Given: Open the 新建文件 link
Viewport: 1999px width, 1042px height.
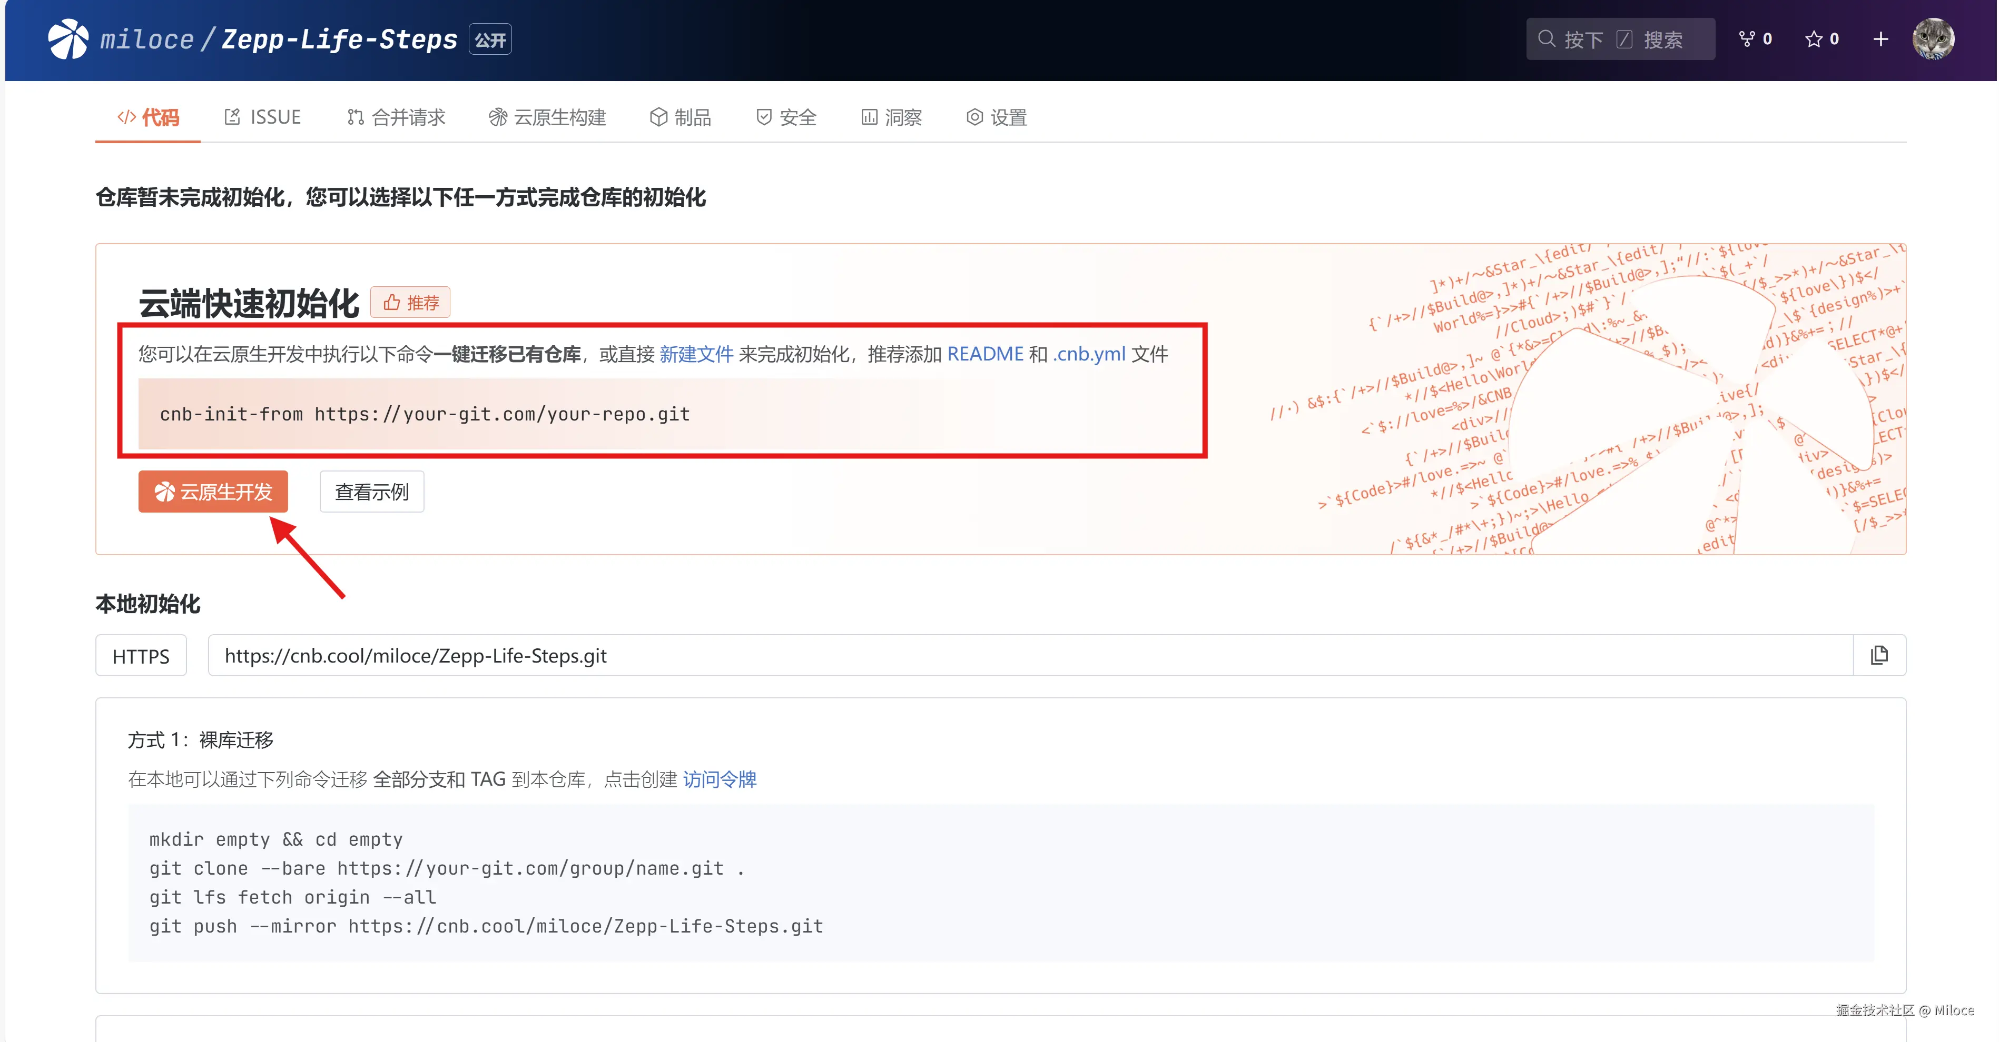Looking at the screenshot, I should point(696,354).
